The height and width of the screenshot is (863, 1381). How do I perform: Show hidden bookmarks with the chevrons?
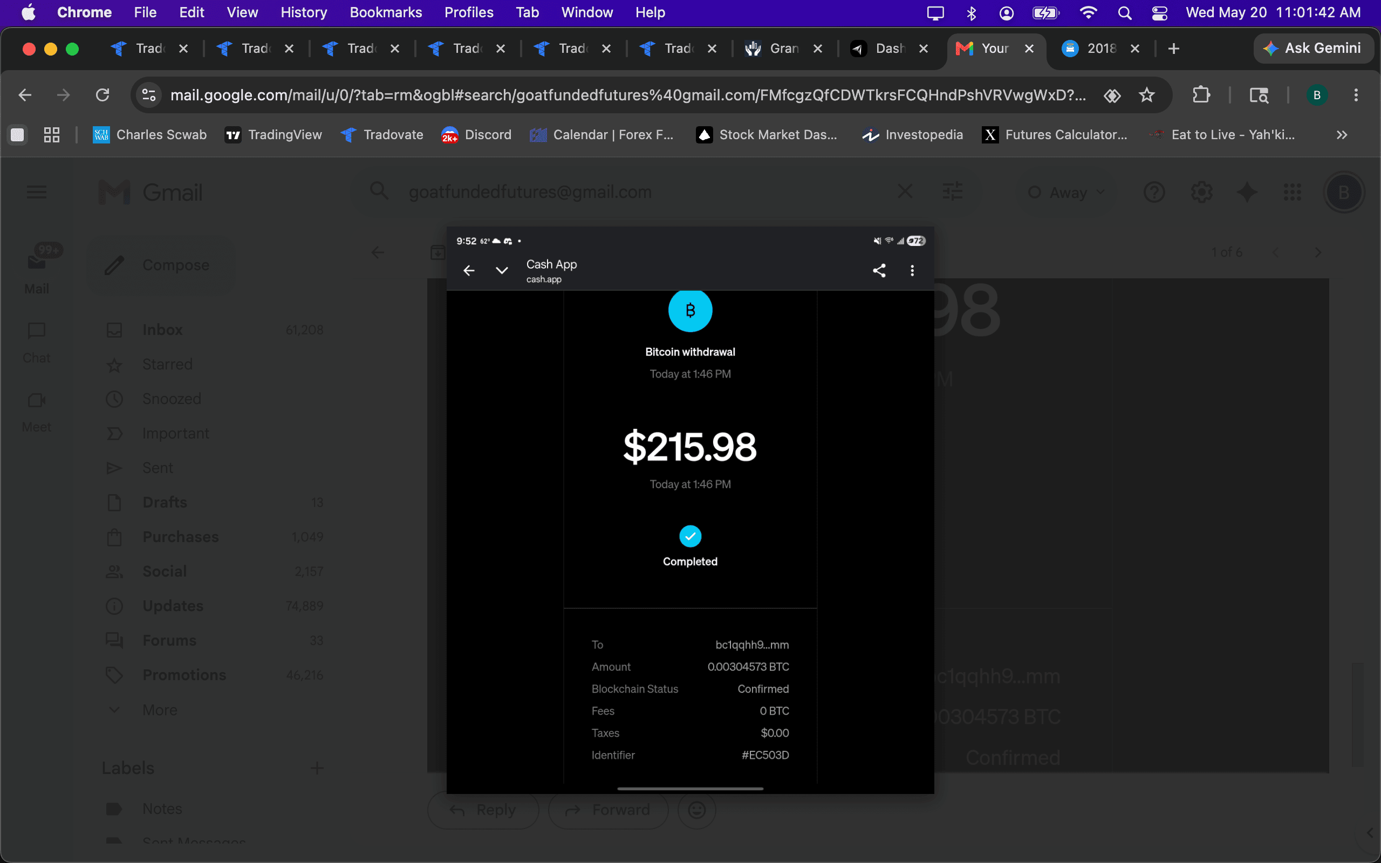click(1342, 135)
